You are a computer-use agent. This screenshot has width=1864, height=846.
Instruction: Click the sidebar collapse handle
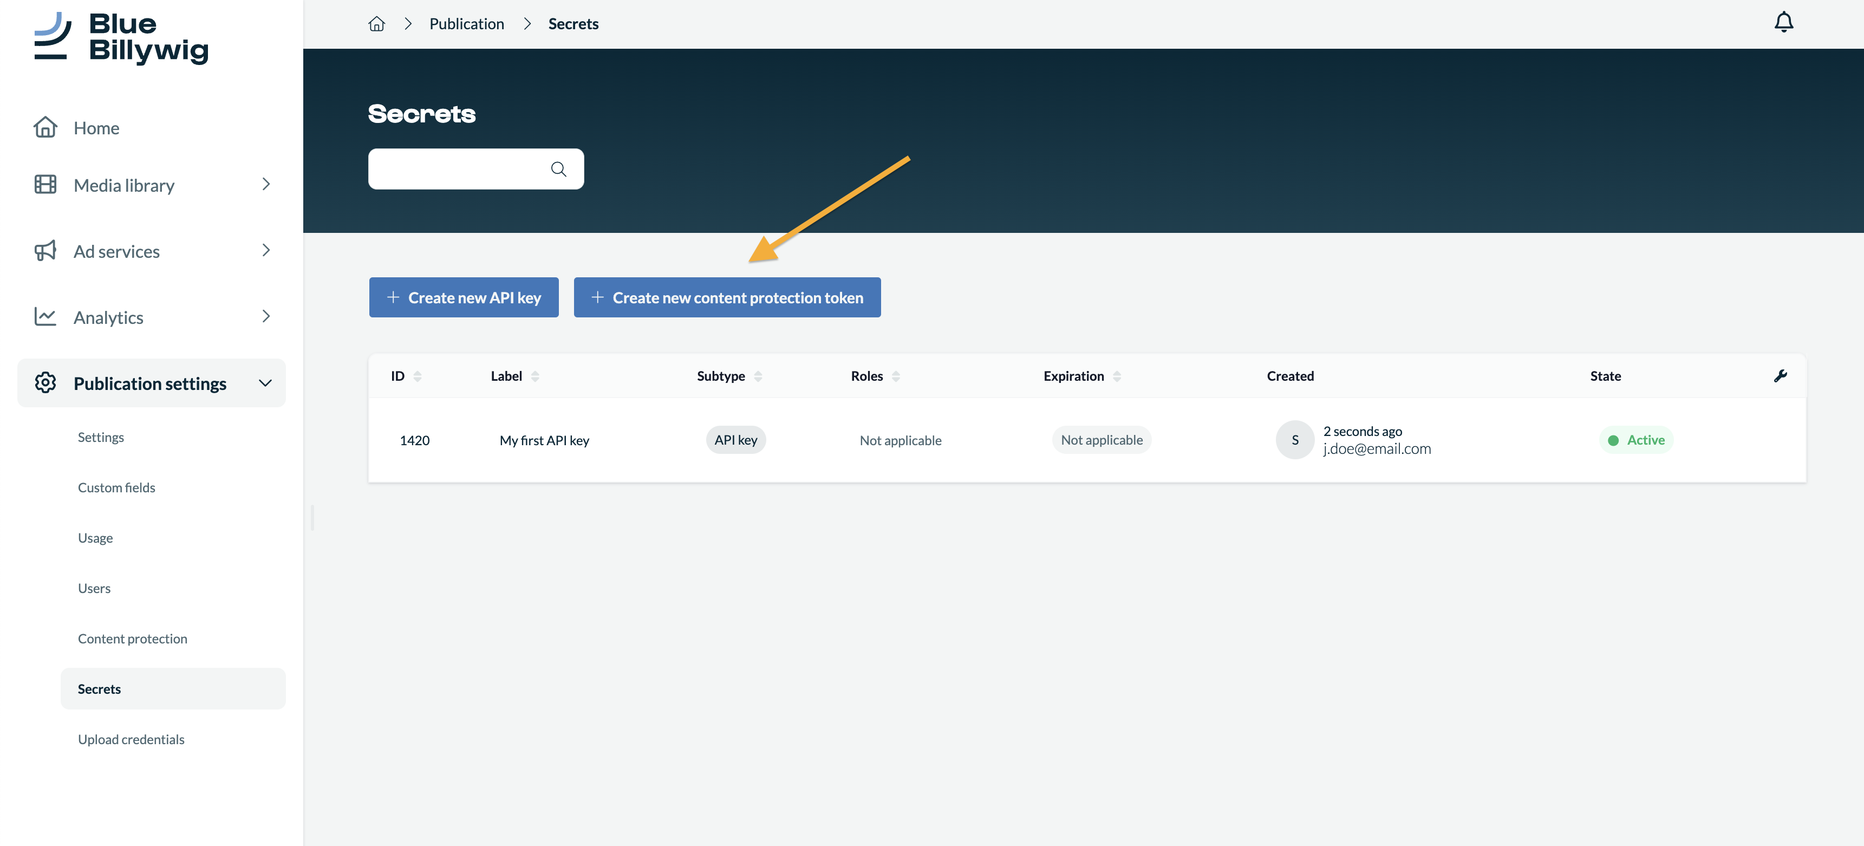pos(312,518)
